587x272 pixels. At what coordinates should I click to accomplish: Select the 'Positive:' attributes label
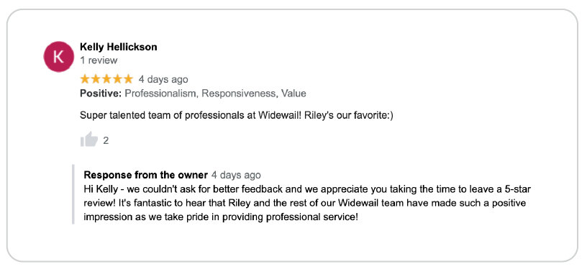[101, 94]
